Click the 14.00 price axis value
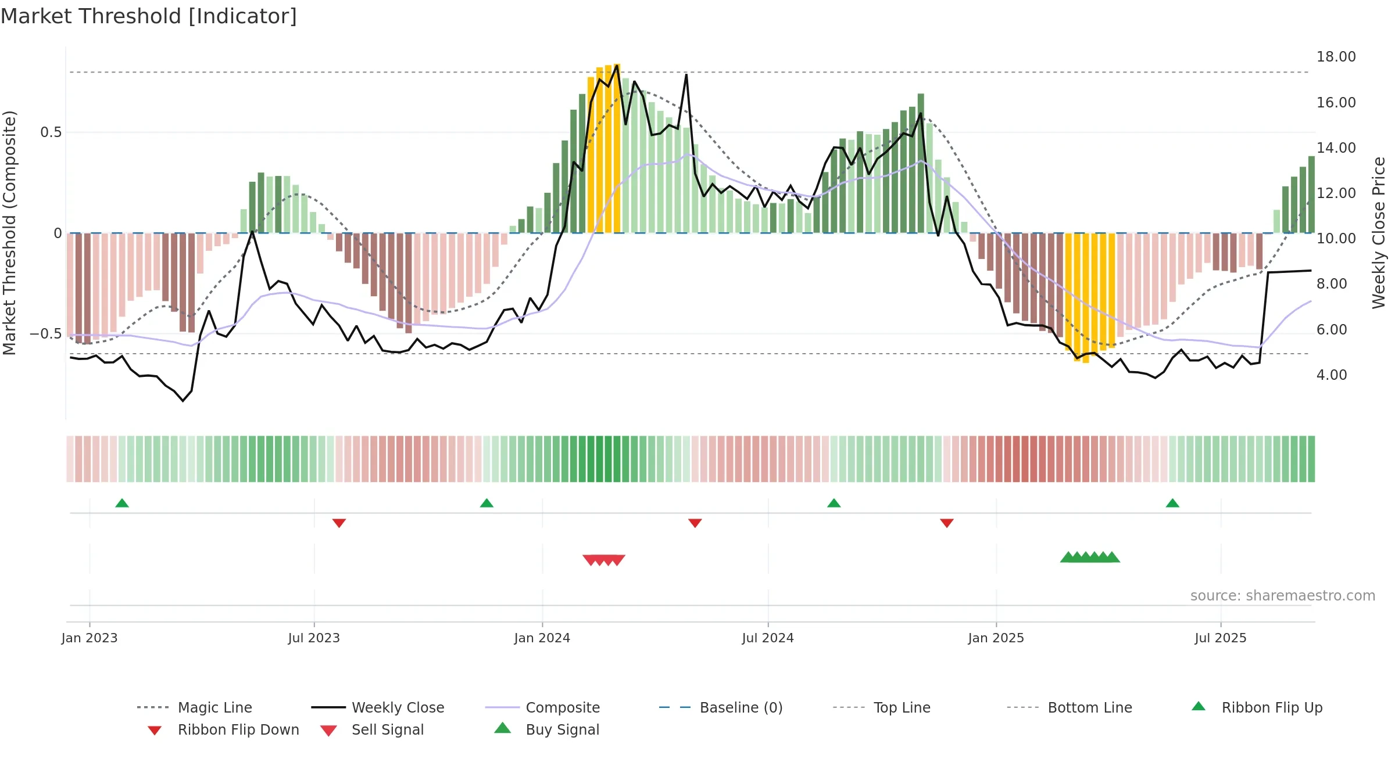This screenshot has width=1395, height=784. click(1336, 148)
